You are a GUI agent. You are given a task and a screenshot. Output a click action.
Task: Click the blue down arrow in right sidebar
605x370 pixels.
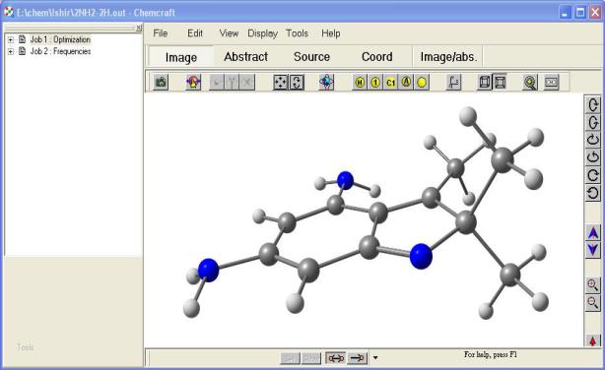point(593,250)
